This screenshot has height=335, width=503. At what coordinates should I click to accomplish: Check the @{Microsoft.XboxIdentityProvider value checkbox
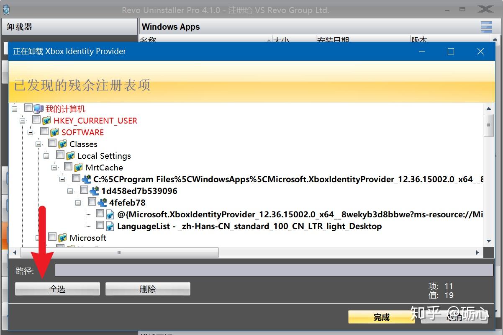click(100, 214)
